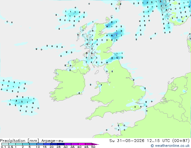Screen dimensions: 191x148
Task: Click the 5–10 mm legend swatch
Action: pyautogui.click(x=33, y=144)
